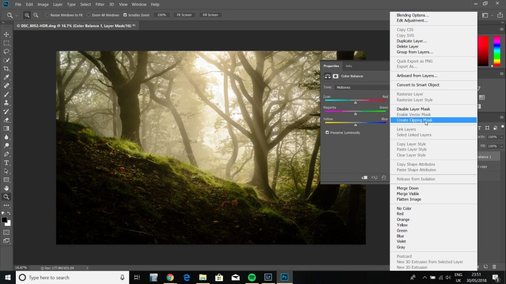Select the Horizontal Type tool
The height and width of the screenshot is (284, 506).
[6, 162]
